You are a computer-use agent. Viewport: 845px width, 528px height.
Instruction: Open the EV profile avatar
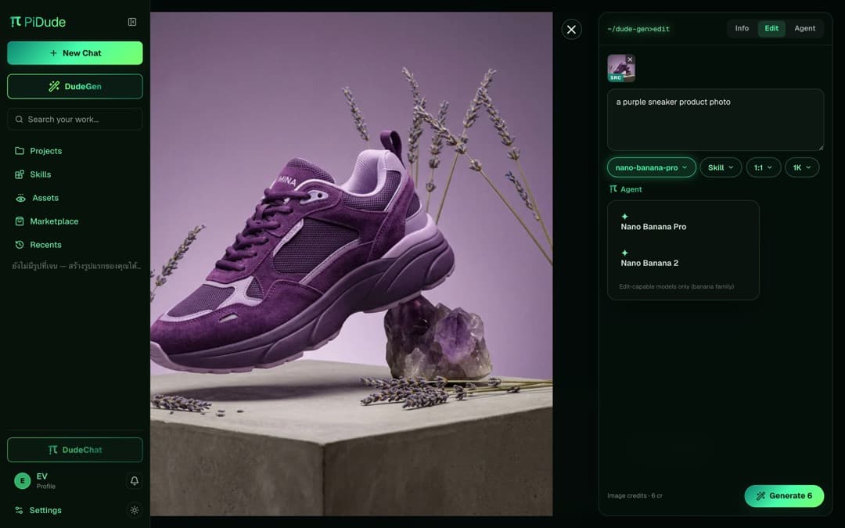22,480
